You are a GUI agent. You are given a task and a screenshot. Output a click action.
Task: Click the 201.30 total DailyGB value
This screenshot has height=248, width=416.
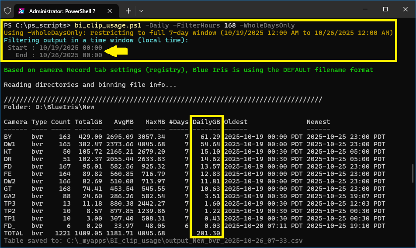pos(208,233)
